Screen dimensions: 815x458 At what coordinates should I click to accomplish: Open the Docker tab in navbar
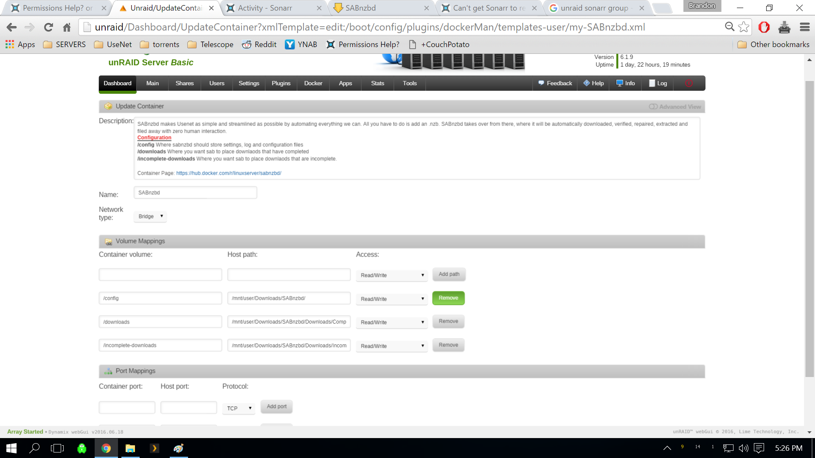pyautogui.click(x=313, y=84)
